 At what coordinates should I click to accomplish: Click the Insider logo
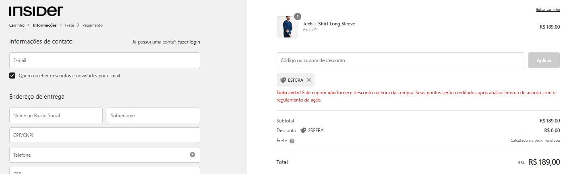36,11
